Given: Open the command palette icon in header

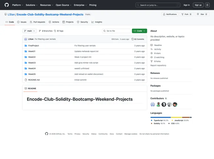Looking at the screenshot, I should [x=207, y=5].
